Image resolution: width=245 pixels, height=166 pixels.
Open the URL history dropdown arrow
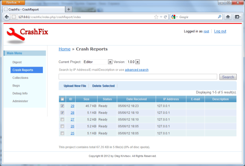tap(161, 17)
